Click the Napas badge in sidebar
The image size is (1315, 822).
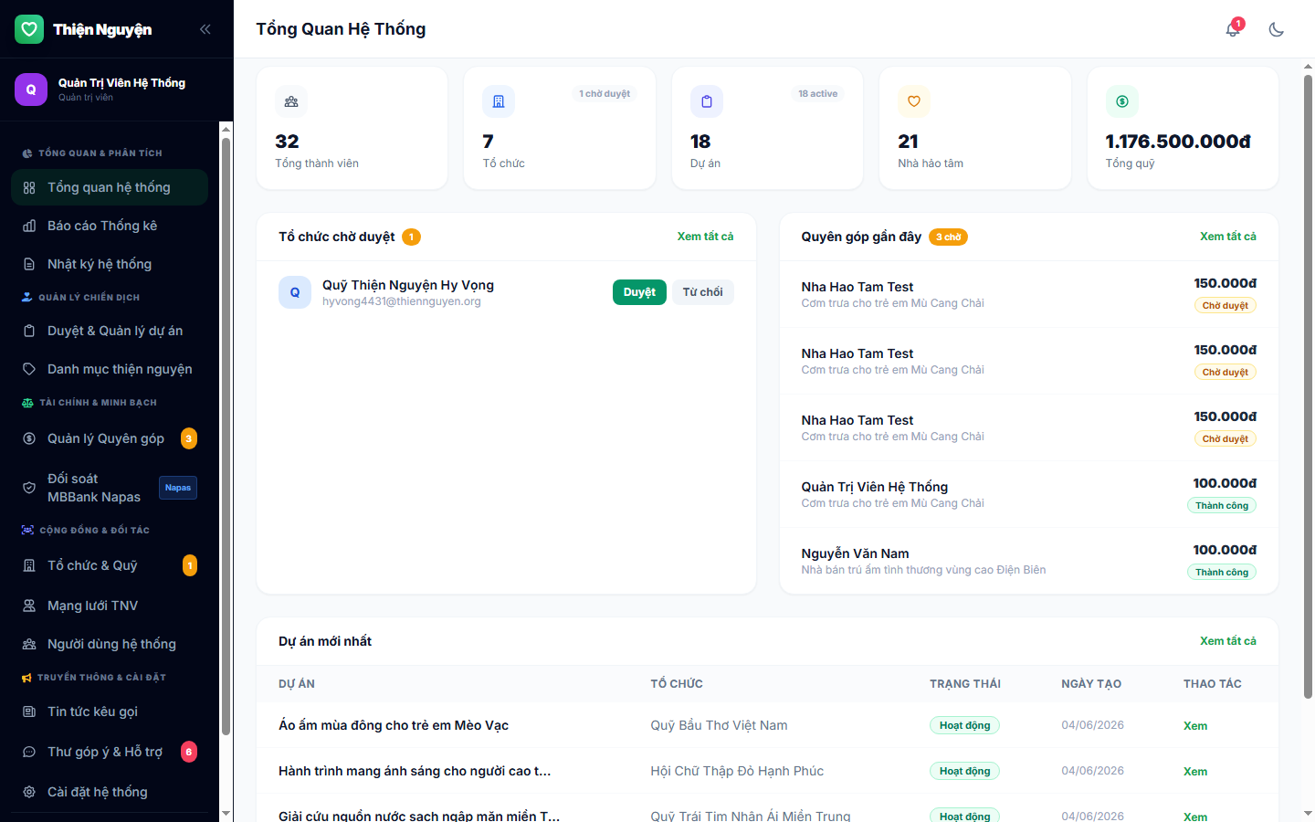(x=178, y=488)
